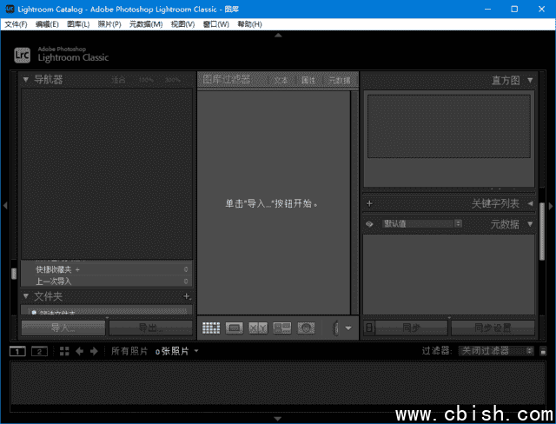
Task: Click the 同步 button
Action: click(411, 328)
